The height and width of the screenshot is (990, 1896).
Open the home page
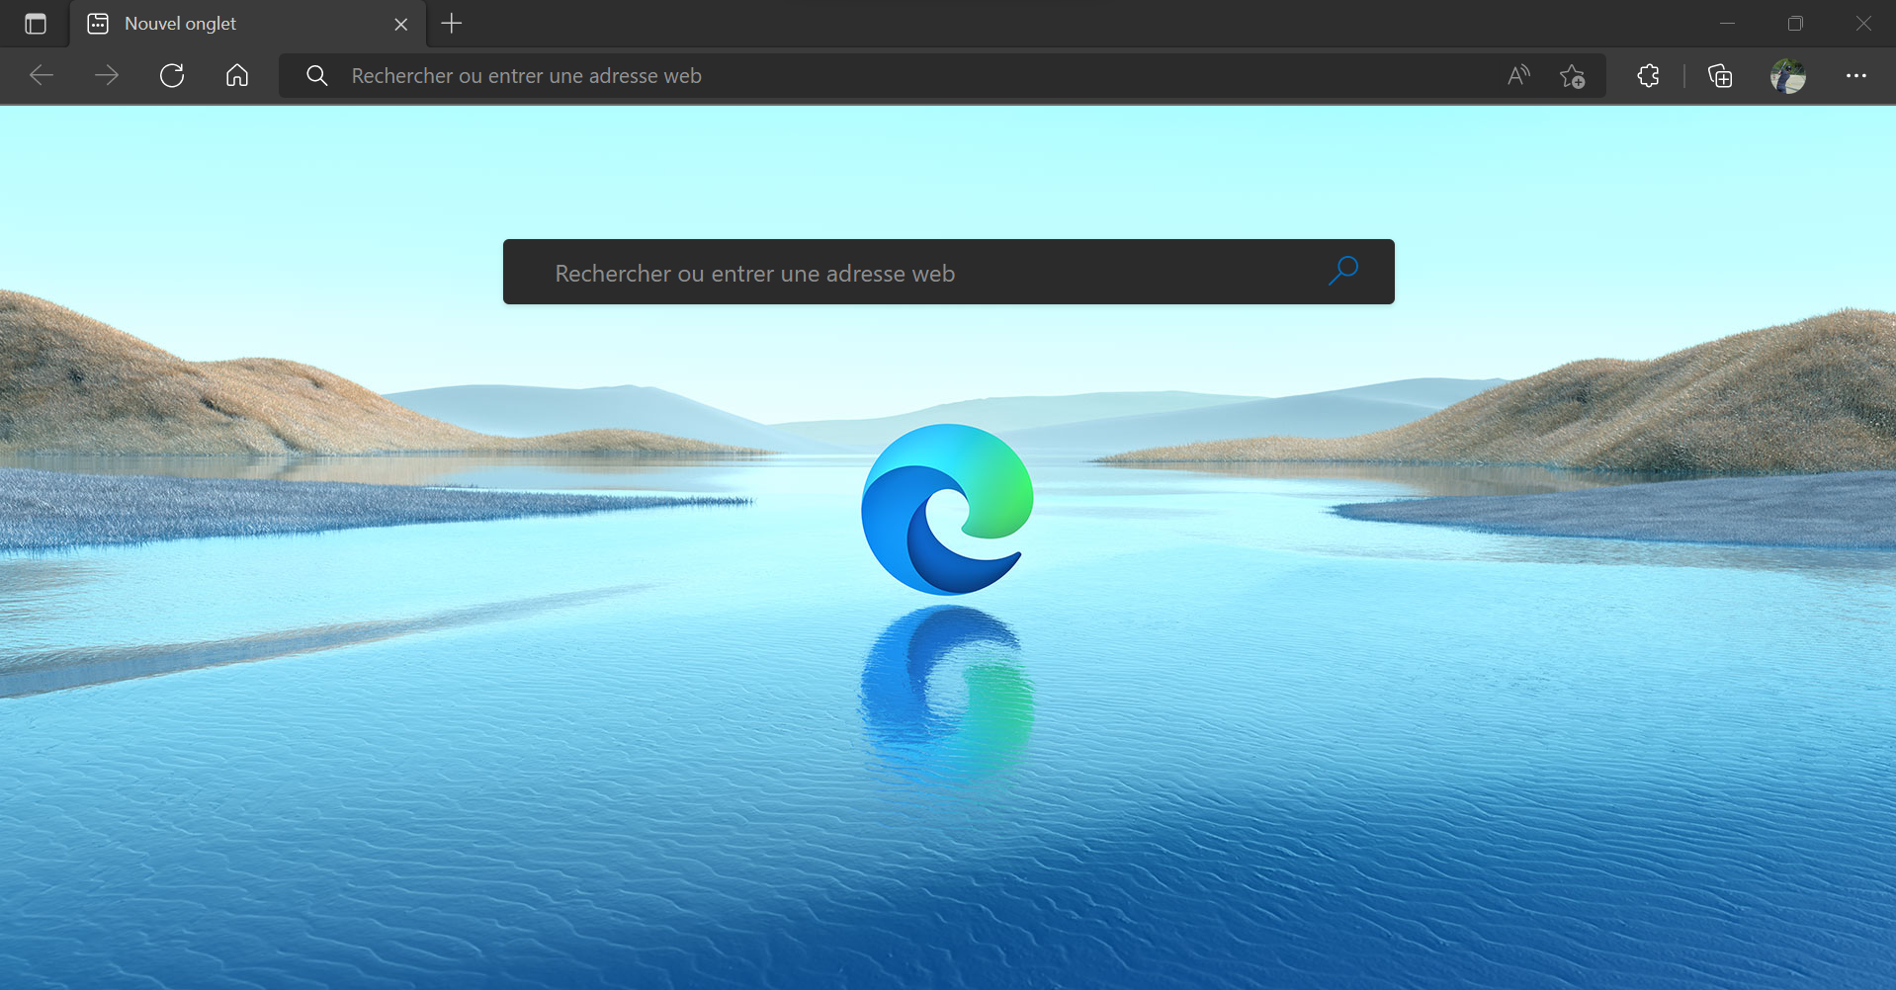tap(237, 75)
